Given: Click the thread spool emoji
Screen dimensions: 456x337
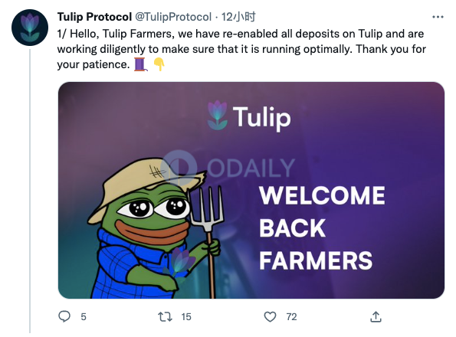Looking at the screenshot, I should pyautogui.click(x=140, y=64).
